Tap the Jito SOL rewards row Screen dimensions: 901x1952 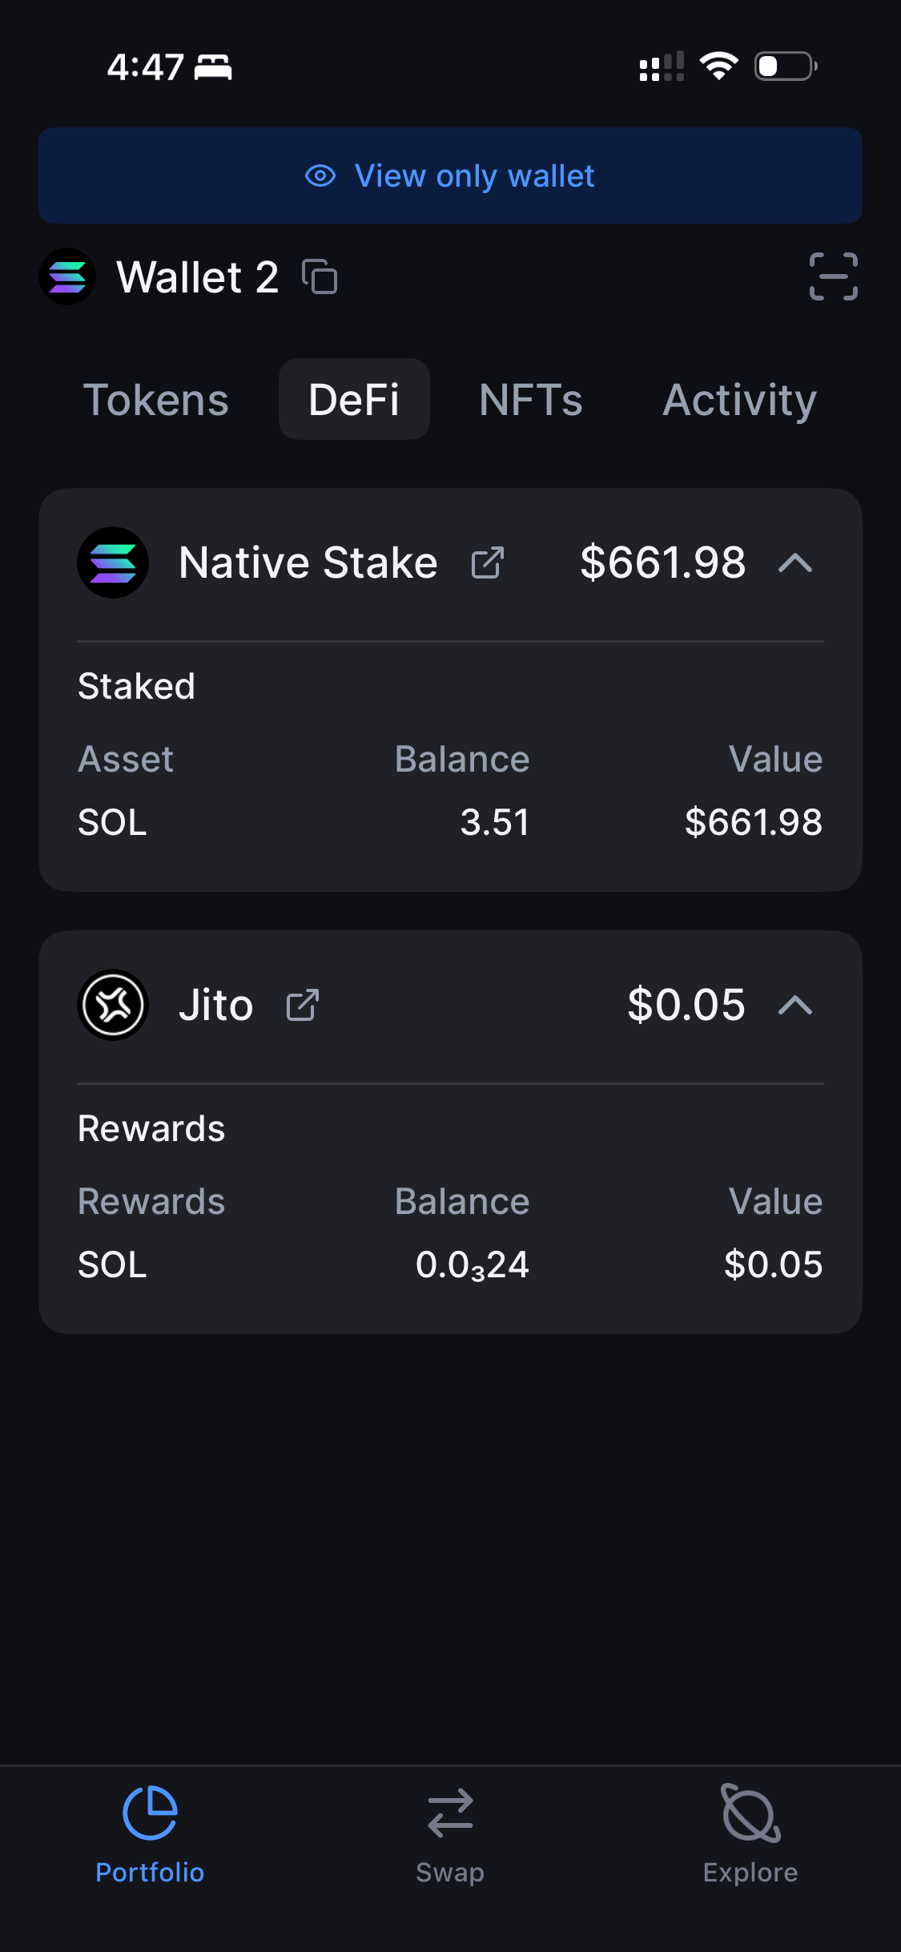[x=450, y=1264]
